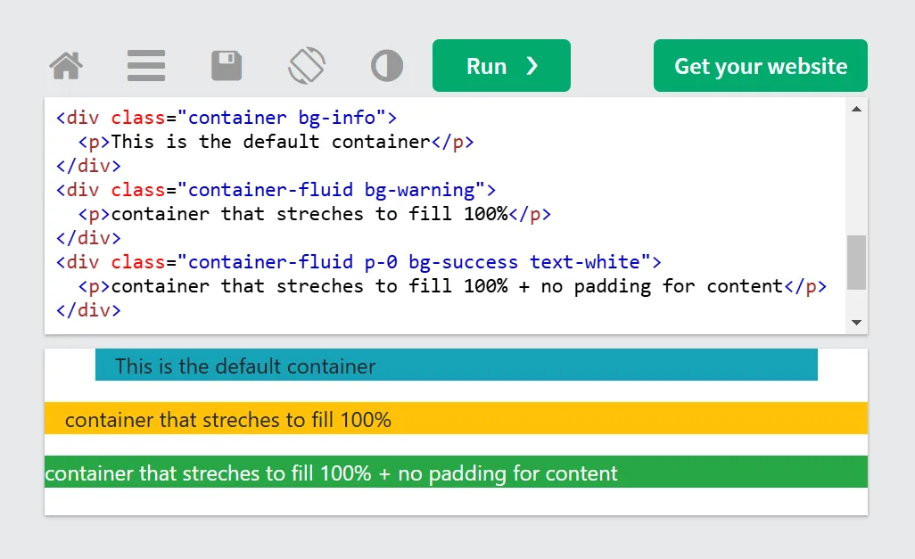This screenshot has height=559, width=915.
Task: Click the Get your website button
Action: click(x=760, y=65)
